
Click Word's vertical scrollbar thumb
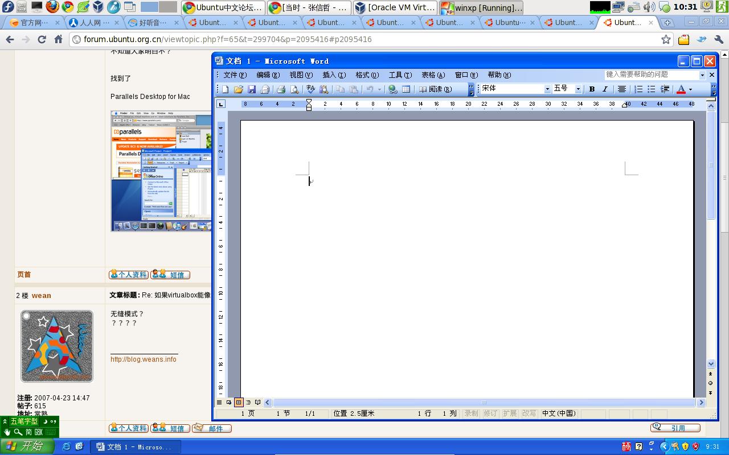coord(711,165)
